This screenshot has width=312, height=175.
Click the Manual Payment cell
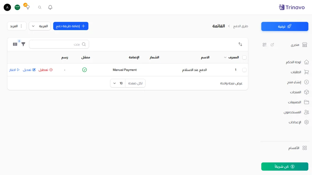[125, 70]
